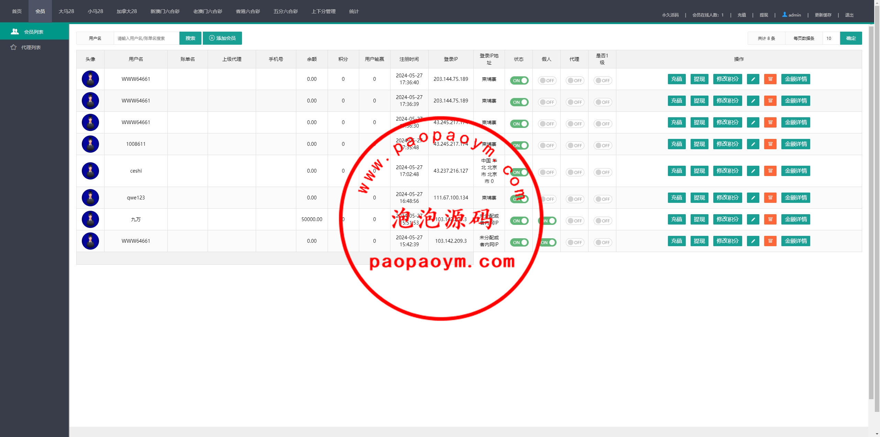Click the username search input field
Viewport: 880px width, 437px height.
146,38
